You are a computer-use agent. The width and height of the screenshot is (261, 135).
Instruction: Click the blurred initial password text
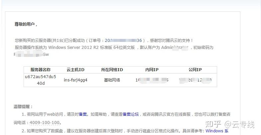coord(31,54)
